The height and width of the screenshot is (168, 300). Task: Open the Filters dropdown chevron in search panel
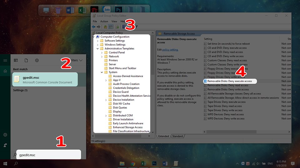pyautogui.click(x=81, y=60)
